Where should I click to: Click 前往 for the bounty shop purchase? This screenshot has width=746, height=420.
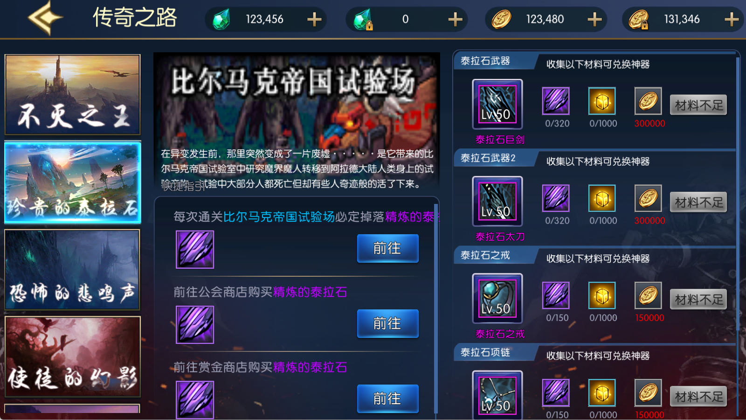(387, 399)
